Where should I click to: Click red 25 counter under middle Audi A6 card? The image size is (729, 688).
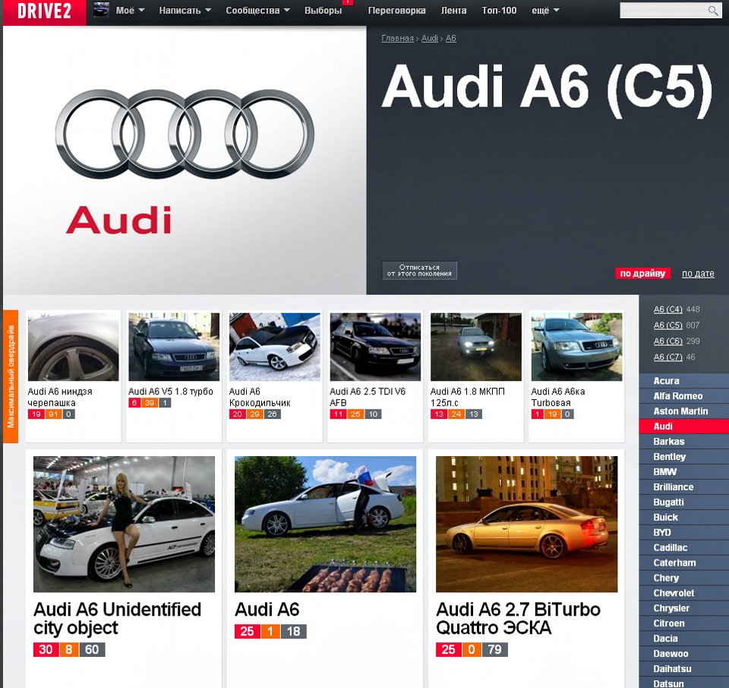(x=247, y=631)
